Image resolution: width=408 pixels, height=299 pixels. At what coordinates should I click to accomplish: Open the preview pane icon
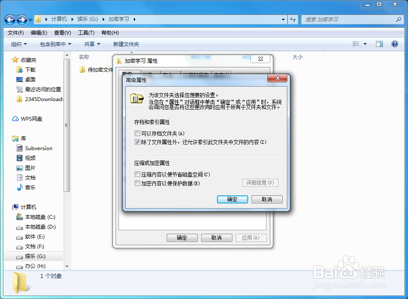pyautogui.click(x=379, y=44)
